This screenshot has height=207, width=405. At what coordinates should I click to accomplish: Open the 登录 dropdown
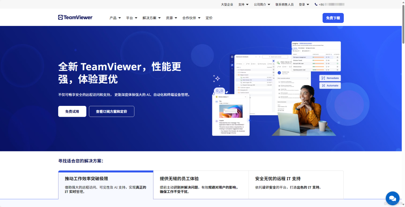tap(302, 4)
